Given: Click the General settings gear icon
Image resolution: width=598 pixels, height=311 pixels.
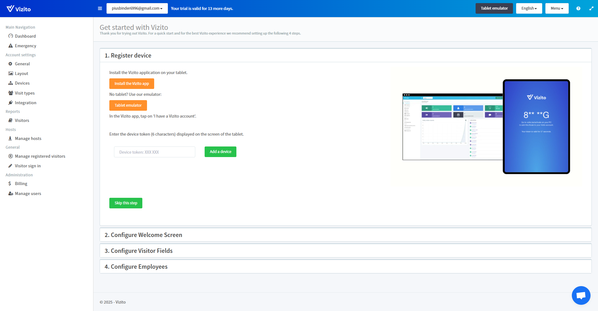Looking at the screenshot, I should 11,64.
